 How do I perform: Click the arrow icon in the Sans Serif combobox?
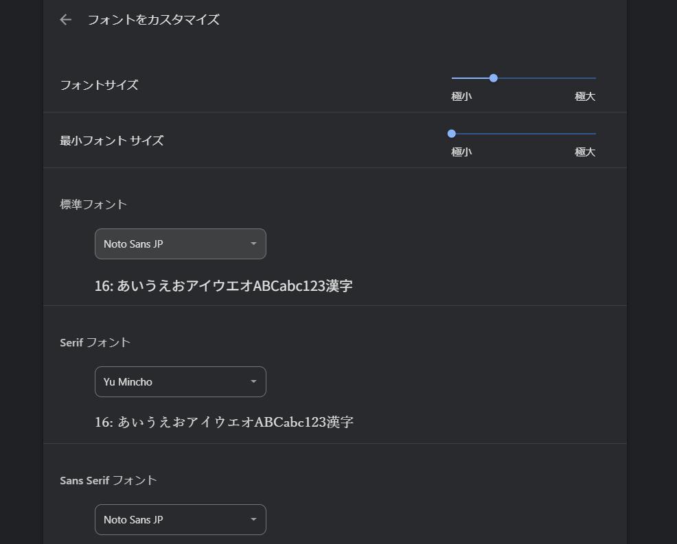click(253, 519)
